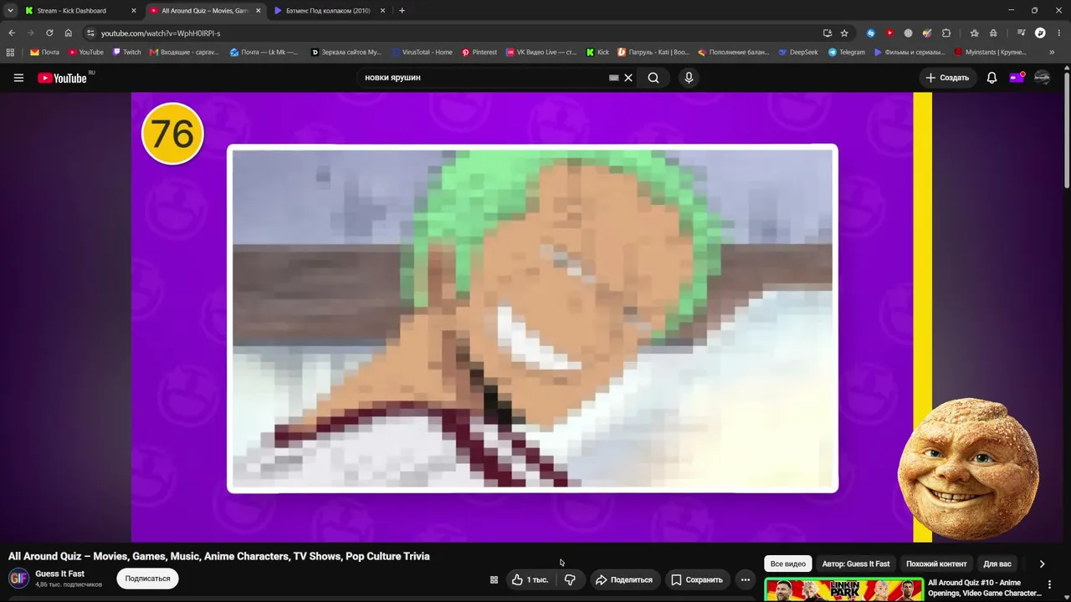Select the Для вас chip
This screenshot has width=1071, height=602.
point(997,564)
